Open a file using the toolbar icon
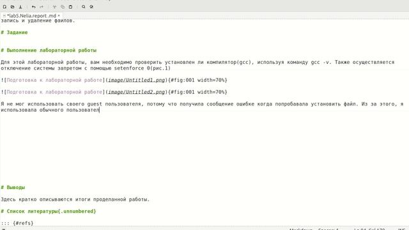409x230 pixels. click(12, 7)
